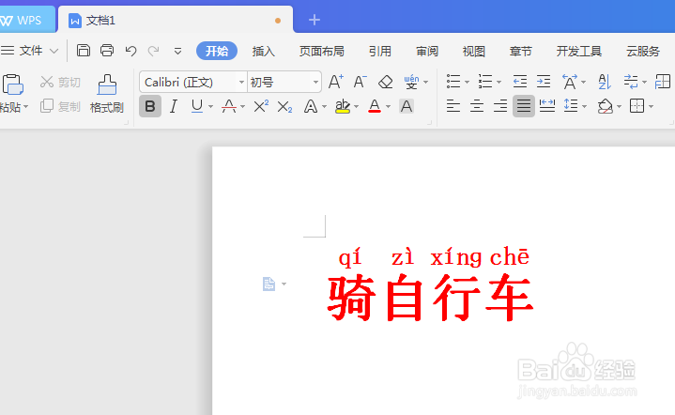Center align text

[x=477, y=106]
